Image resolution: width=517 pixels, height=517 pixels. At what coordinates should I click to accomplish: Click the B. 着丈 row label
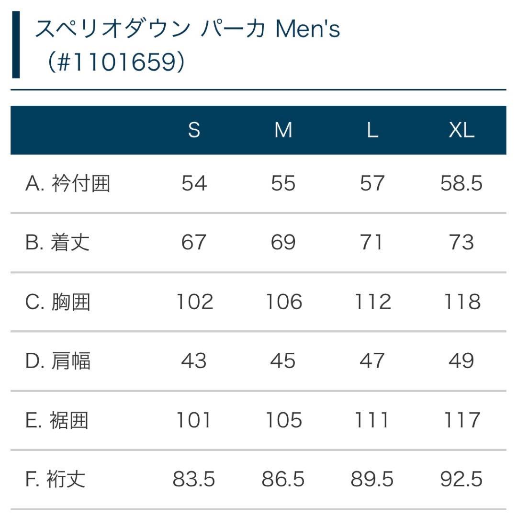[x=57, y=243]
